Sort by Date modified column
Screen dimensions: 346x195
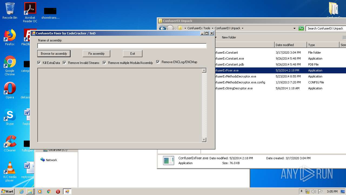point(291,45)
